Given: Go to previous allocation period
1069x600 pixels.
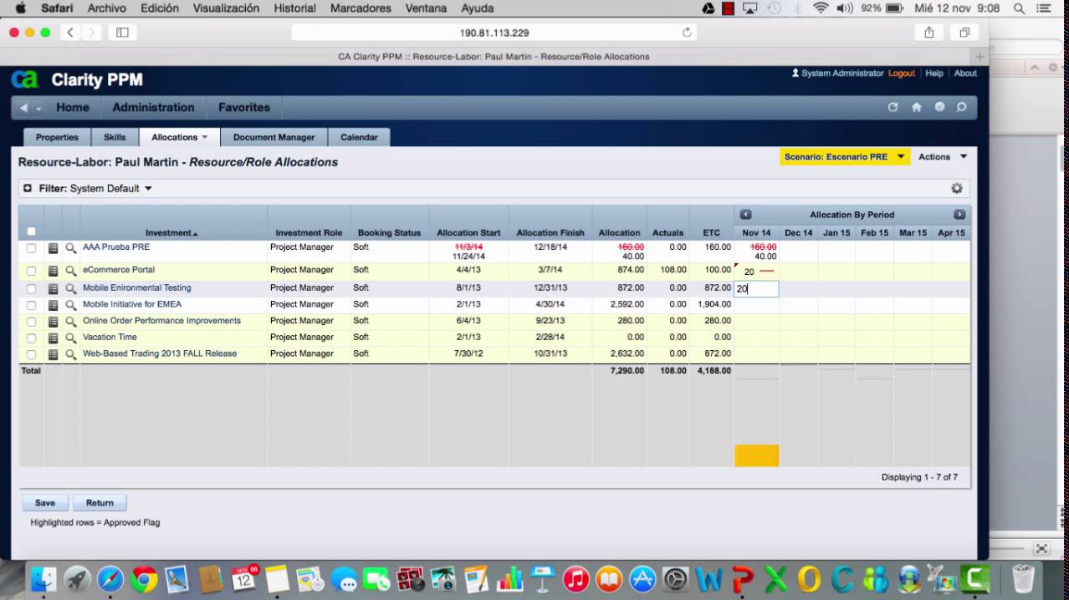Looking at the screenshot, I should [x=745, y=215].
